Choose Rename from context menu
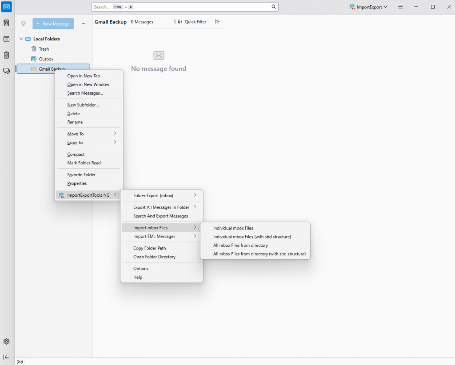The image size is (455, 365). [x=88, y=122]
